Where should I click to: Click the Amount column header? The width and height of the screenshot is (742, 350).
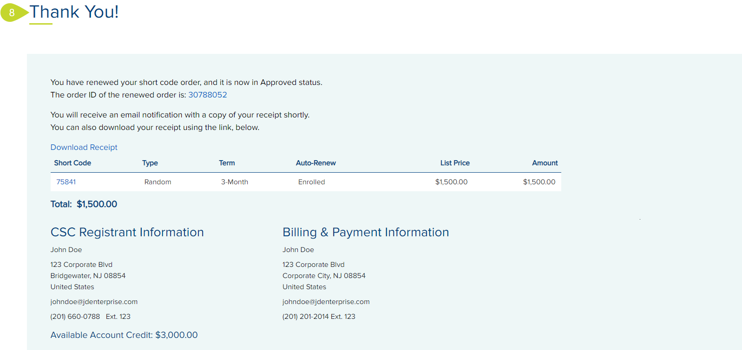point(545,163)
